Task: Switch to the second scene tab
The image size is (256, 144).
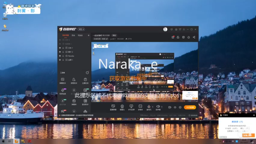Action: click(x=73, y=35)
